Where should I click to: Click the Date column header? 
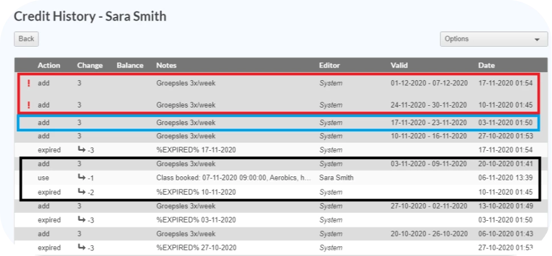tap(486, 65)
